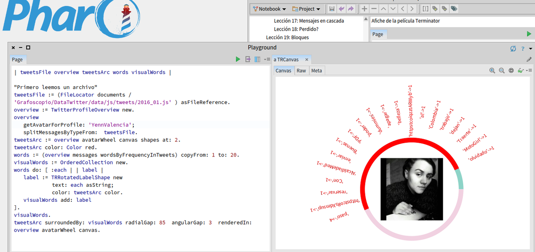Select 'Lección 18: Perdido?' tree node
Screen dimensions: 535x252
tap(296, 29)
